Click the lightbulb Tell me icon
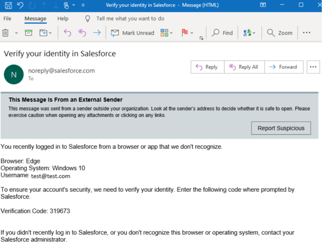 (x=88, y=19)
